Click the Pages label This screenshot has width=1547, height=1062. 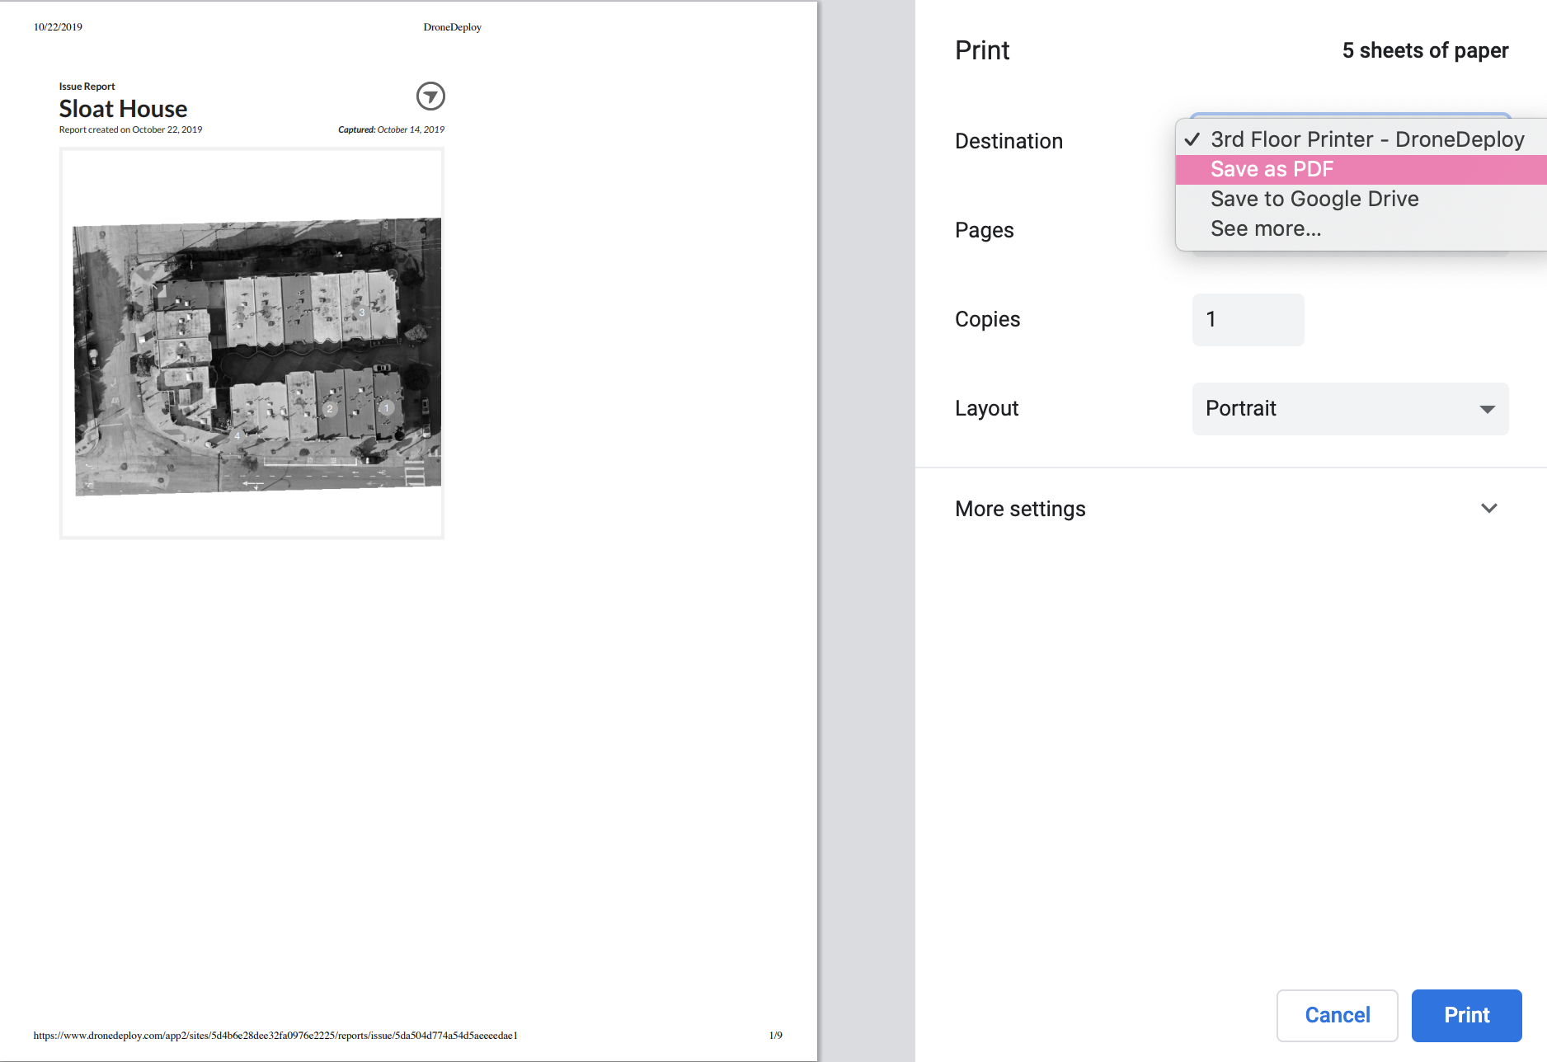984,230
